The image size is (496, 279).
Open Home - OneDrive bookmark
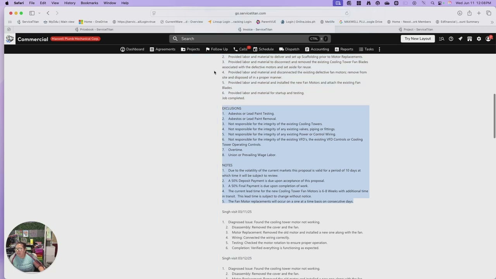click(93, 22)
